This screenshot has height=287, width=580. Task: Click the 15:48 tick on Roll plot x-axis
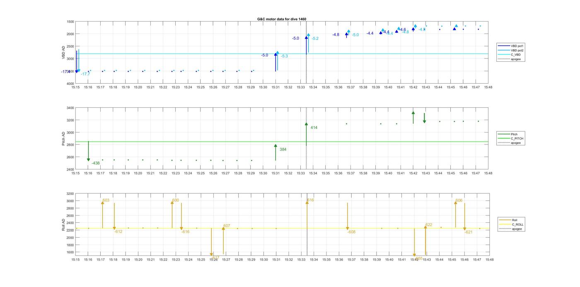[489, 260]
